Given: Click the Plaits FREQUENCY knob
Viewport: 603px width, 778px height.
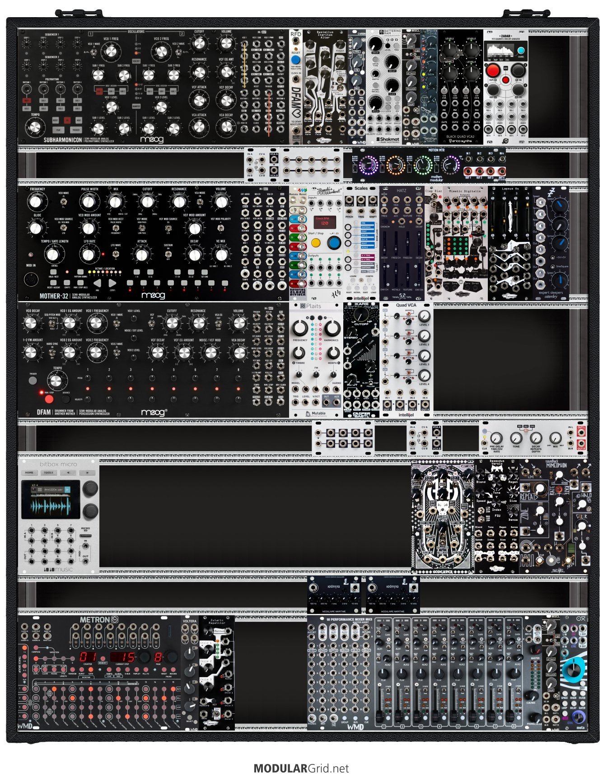Looking at the screenshot, I should pos(300,329).
